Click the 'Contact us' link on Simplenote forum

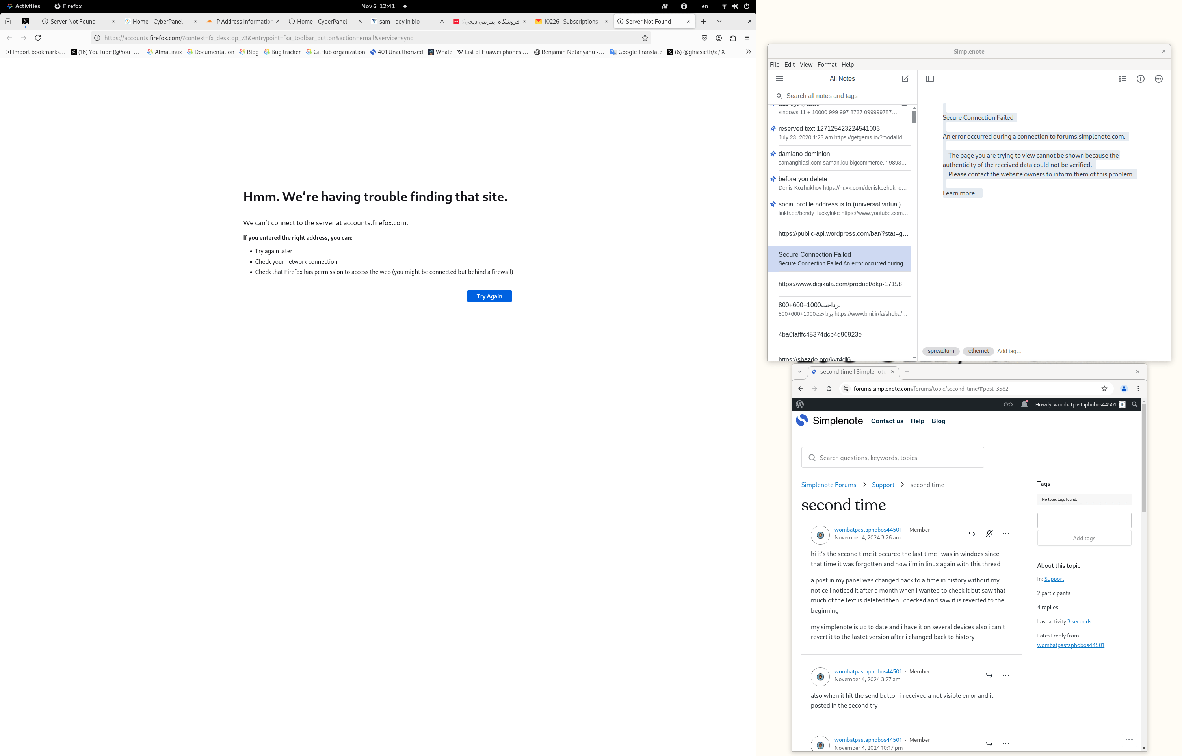[x=887, y=421]
